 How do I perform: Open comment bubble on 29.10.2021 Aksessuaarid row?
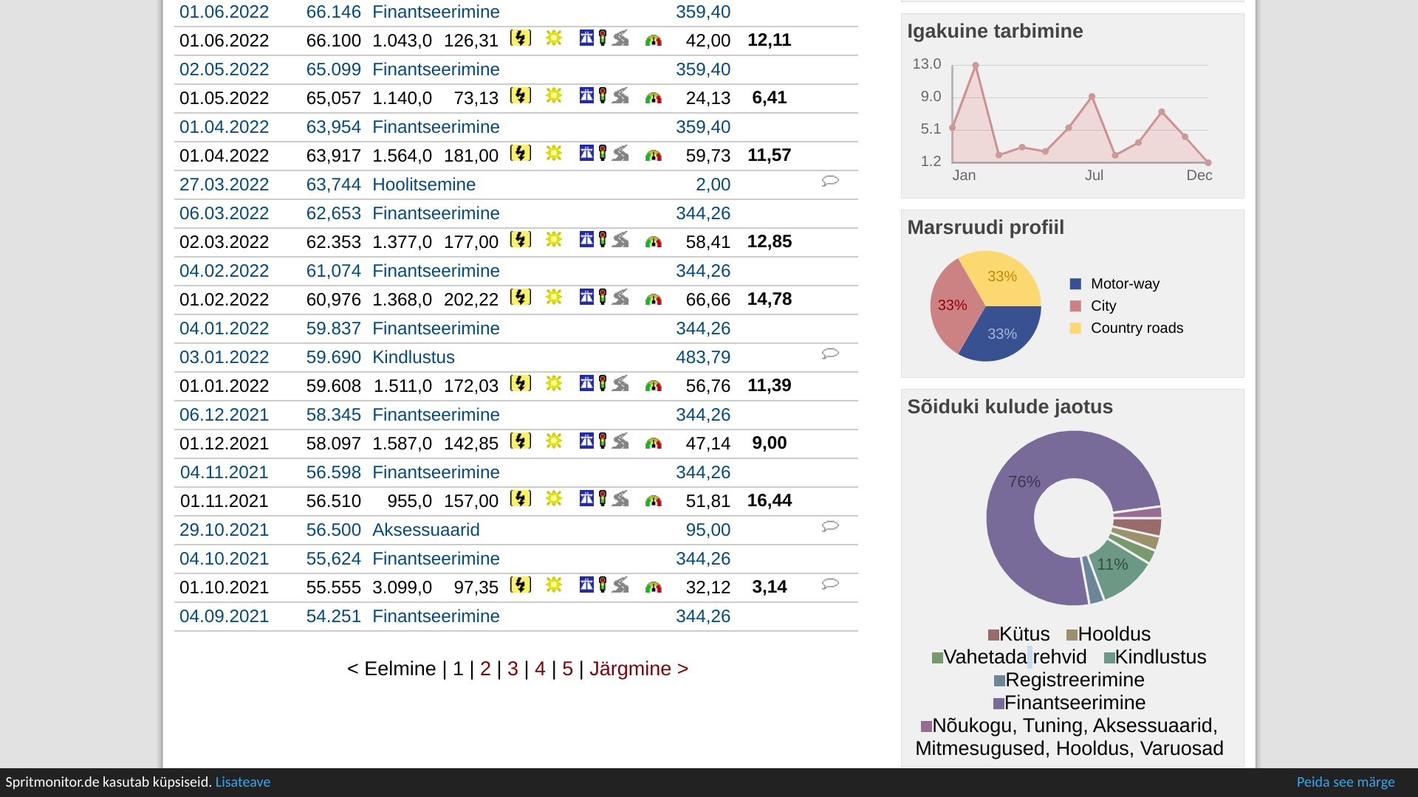pos(830,527)
